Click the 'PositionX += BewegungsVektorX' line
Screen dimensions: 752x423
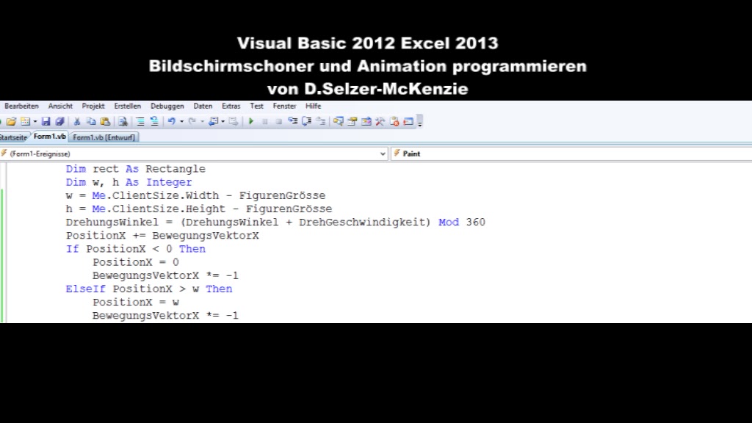click(x=162, y=236)
